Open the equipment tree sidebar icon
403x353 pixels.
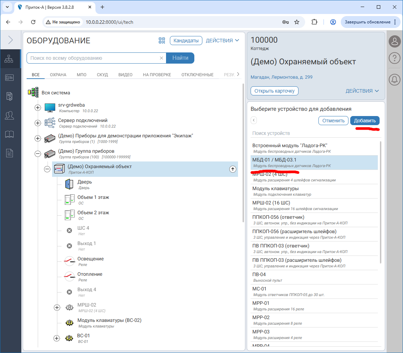(9, 59)
